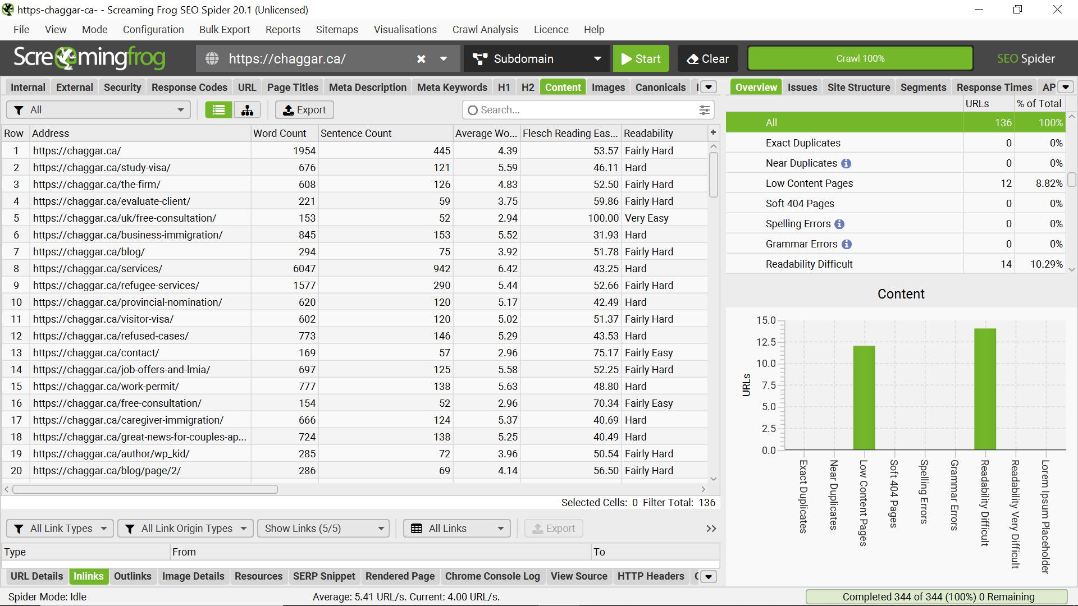Viewport: 1078px width, 606px height.
Task: Export the Content table
Action: tap(304, 110)
